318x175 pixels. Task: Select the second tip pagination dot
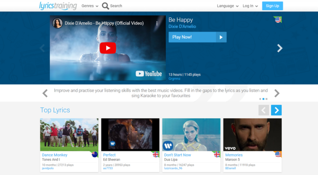point(264,99)
